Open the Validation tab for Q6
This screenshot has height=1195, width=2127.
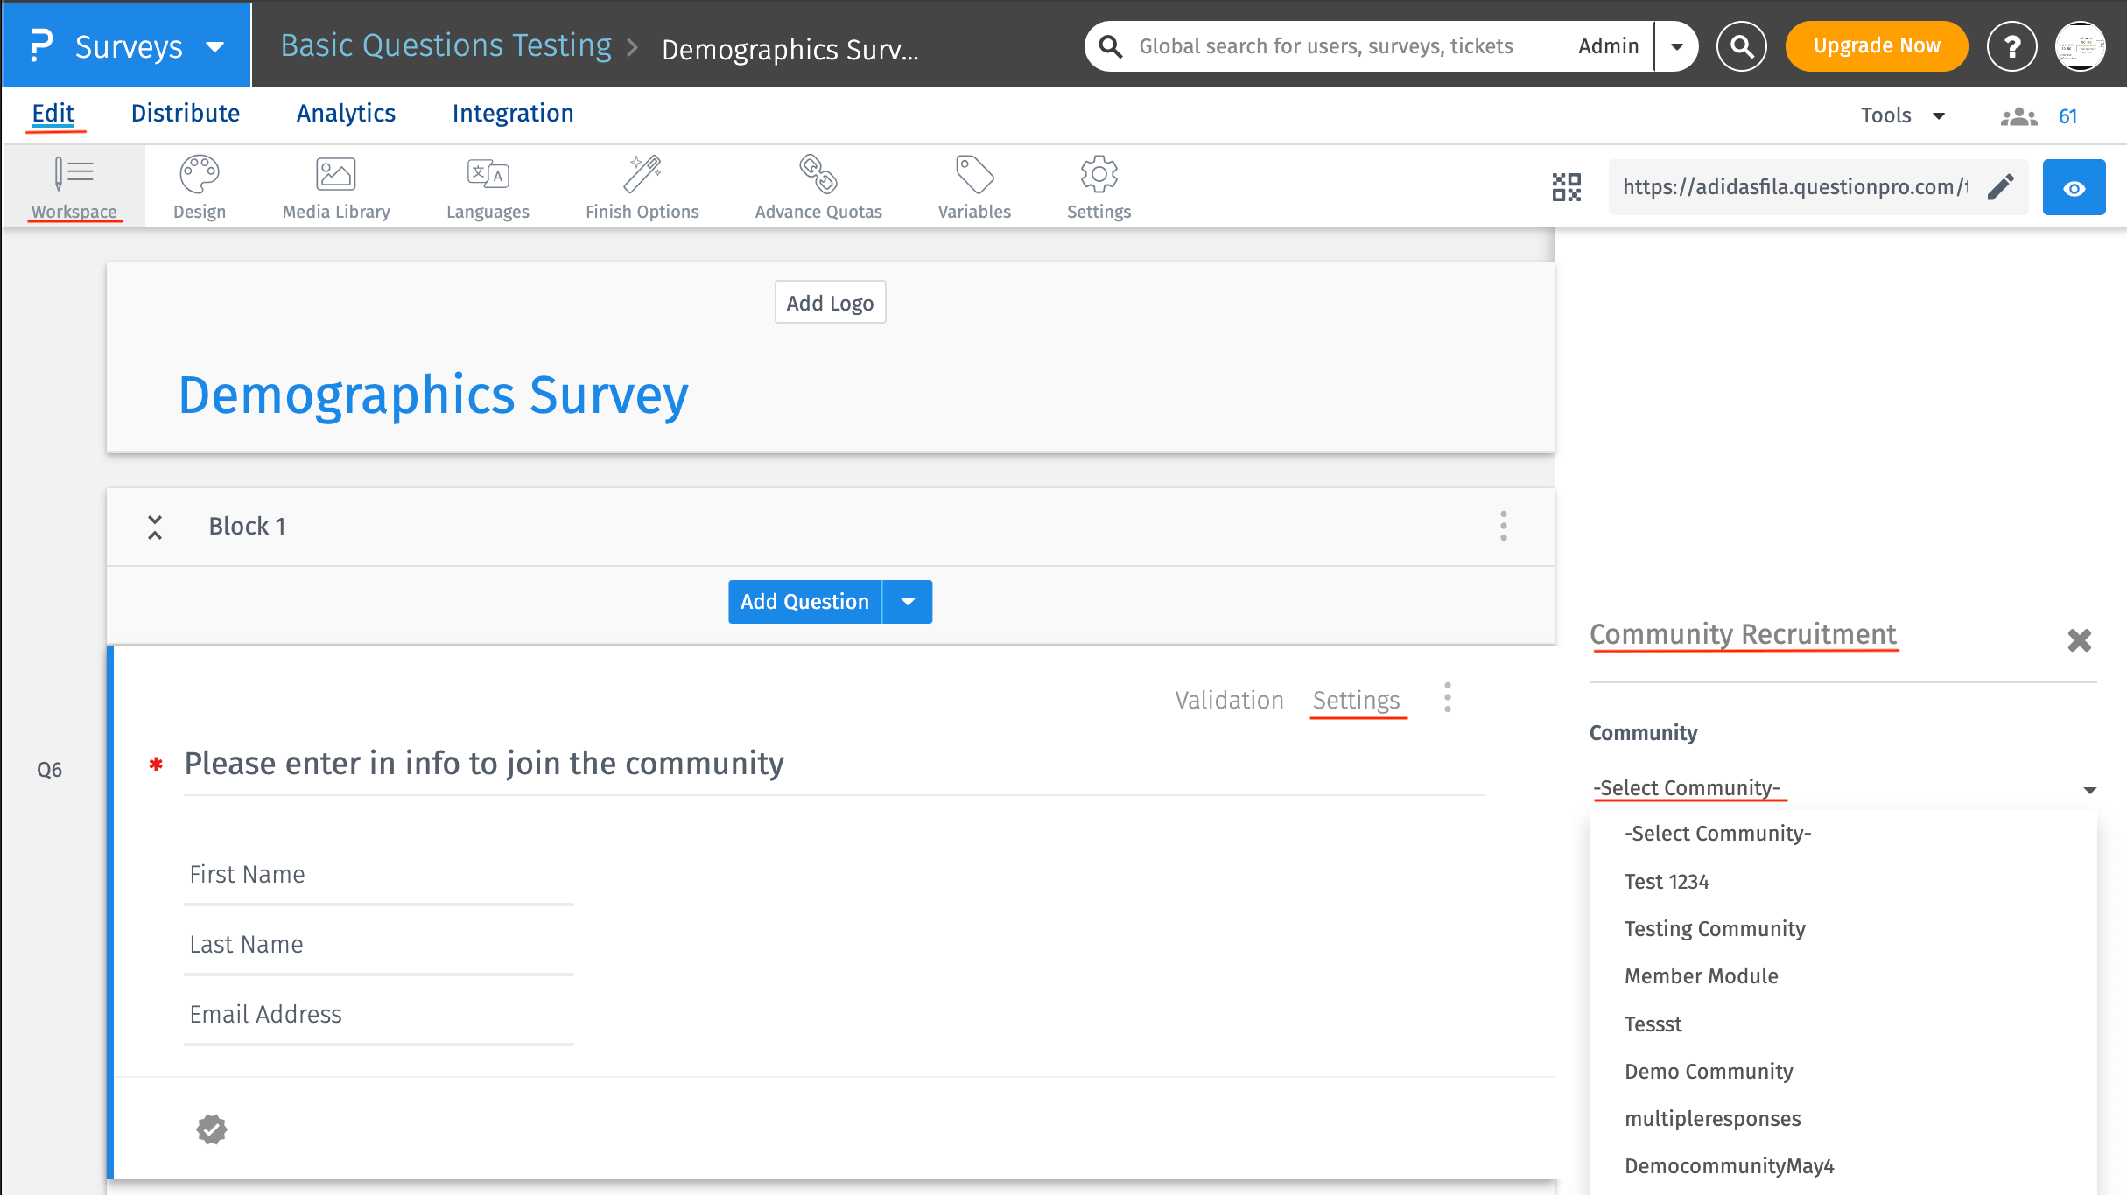[x=1229, y=699]
